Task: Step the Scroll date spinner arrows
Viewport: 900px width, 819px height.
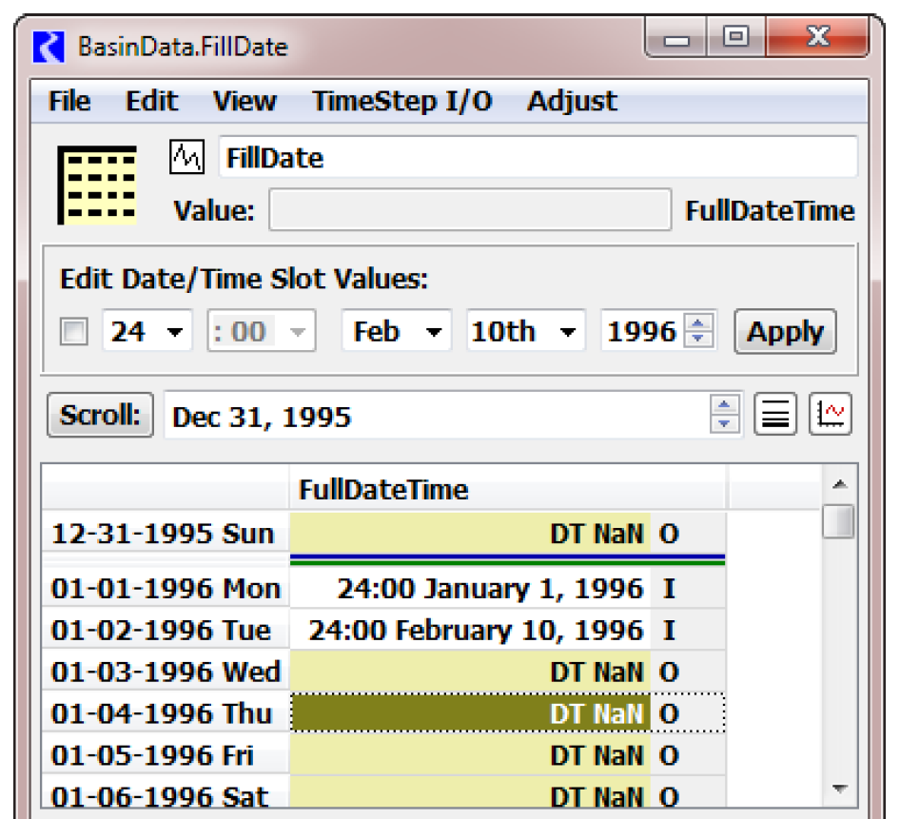Action: (725, 416)
